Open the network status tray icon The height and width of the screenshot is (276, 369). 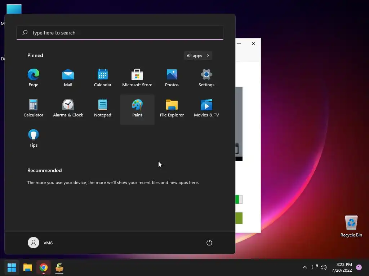[x=315, y=267]
